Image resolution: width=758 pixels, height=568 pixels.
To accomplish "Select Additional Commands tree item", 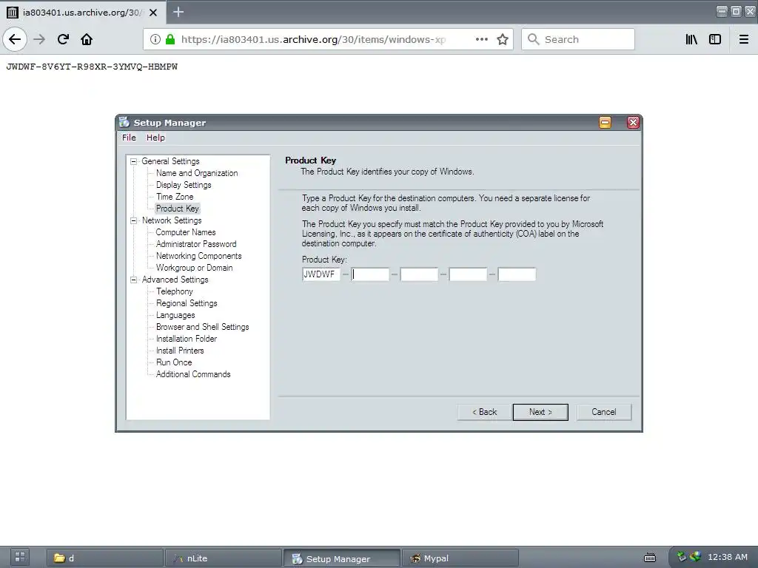I will (x=193, y=374).
